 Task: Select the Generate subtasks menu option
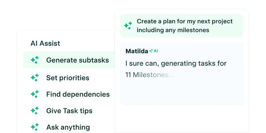(77, 60)
